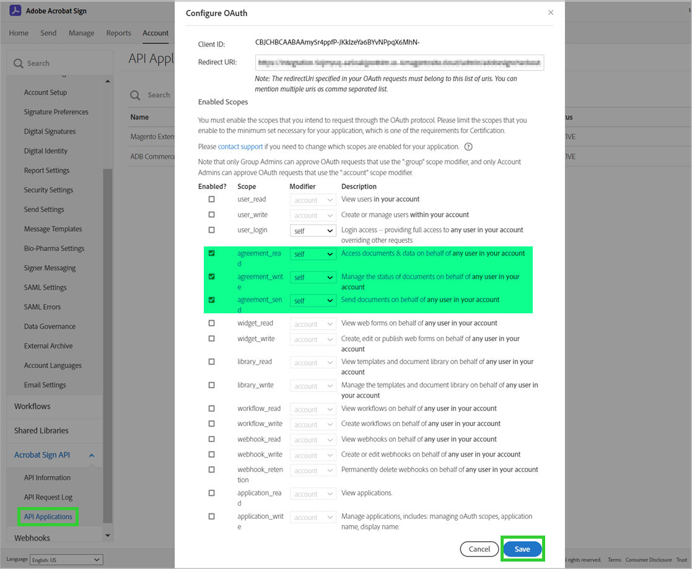692x569 pixels.
Task: Open the widget_read modifier dropdown
Action: pyautogui.click(x=313, y=324)
